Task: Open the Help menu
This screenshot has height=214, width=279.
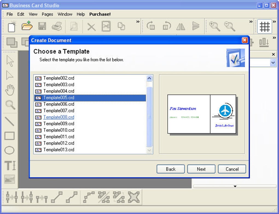Action: pos(81,14)
